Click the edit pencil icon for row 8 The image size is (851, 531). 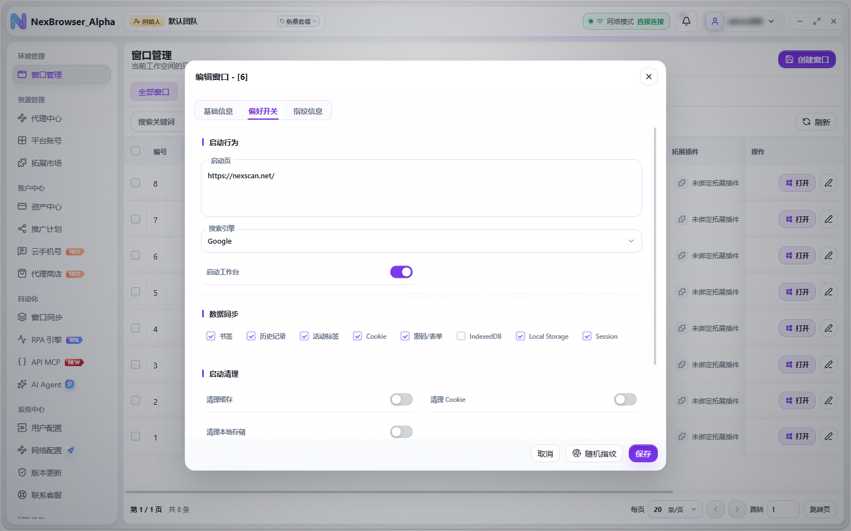829,183
